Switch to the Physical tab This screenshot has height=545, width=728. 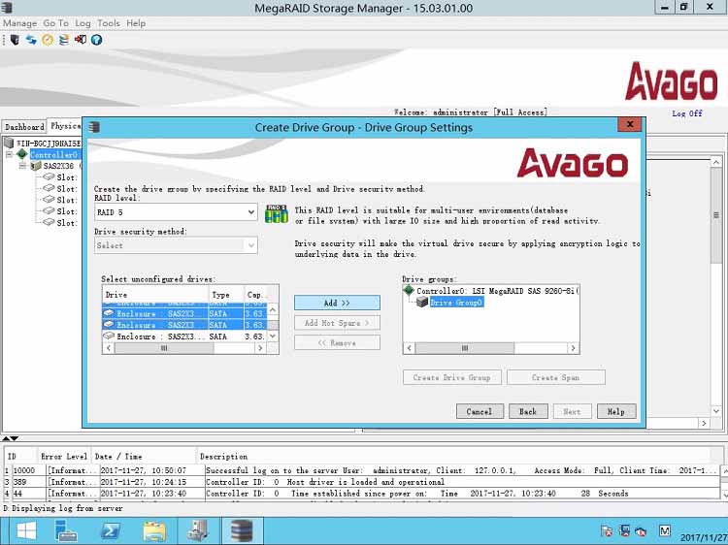pyautogui.click(x=65, y=126)
